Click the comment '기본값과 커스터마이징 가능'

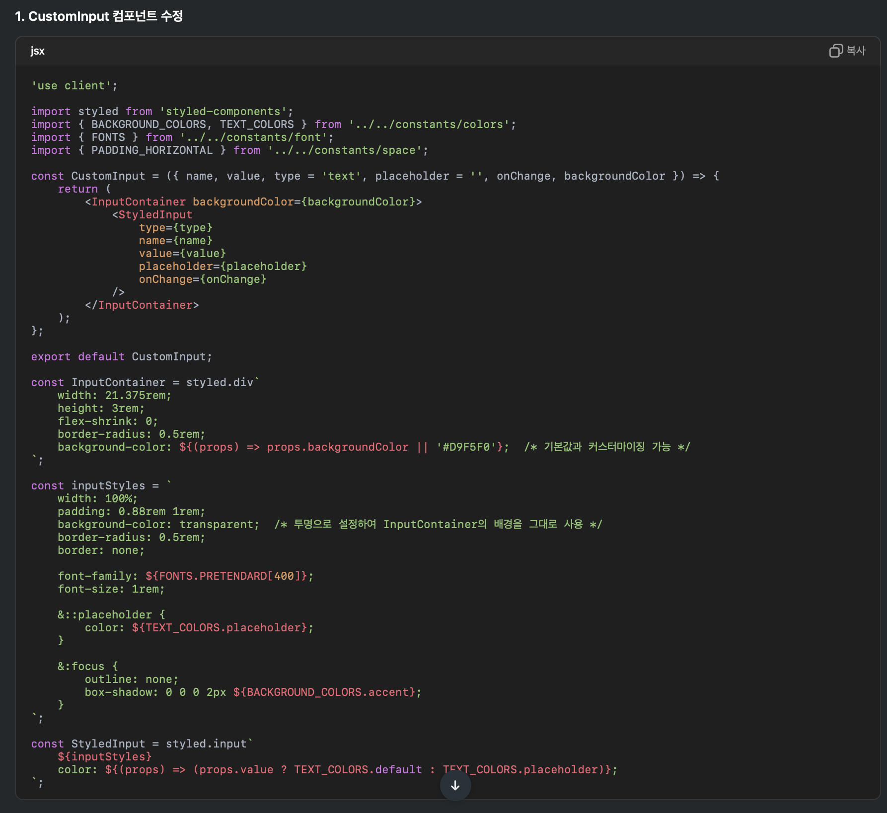607,447
